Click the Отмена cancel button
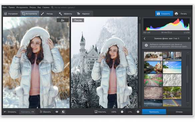This screenshot has width=195, height=122. [x=179, y=112]
